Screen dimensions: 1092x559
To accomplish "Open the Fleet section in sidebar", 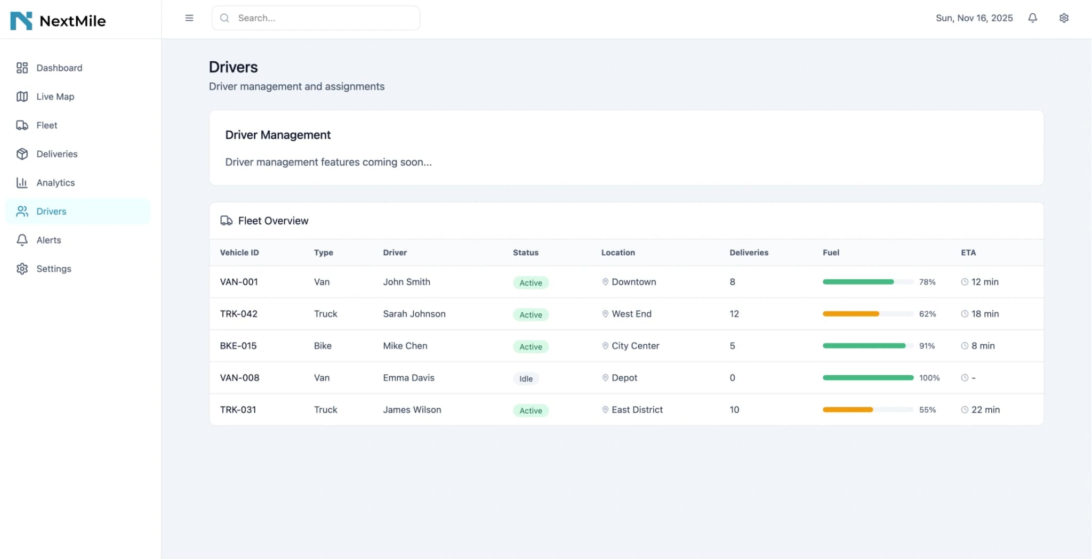I will [47, 125].
